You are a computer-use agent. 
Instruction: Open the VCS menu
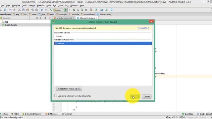[67, 6]
